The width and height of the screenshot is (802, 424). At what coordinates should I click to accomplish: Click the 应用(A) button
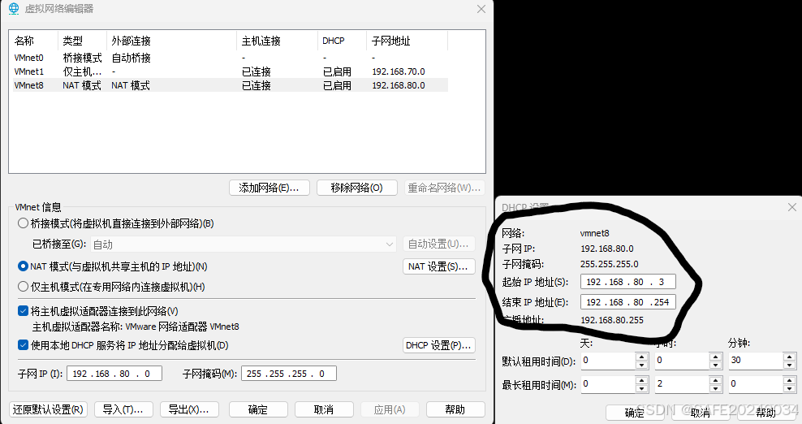[390, 409]
